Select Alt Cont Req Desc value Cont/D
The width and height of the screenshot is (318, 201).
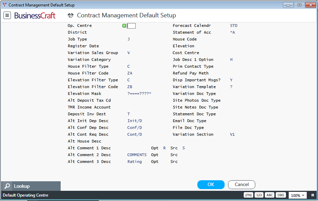pos(135,134)
